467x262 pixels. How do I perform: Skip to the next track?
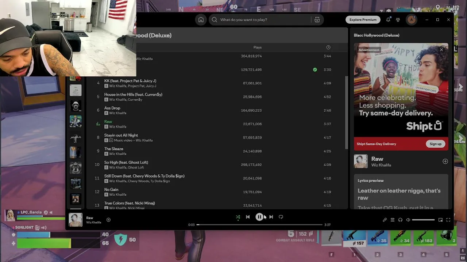click(x=271, y=217)
